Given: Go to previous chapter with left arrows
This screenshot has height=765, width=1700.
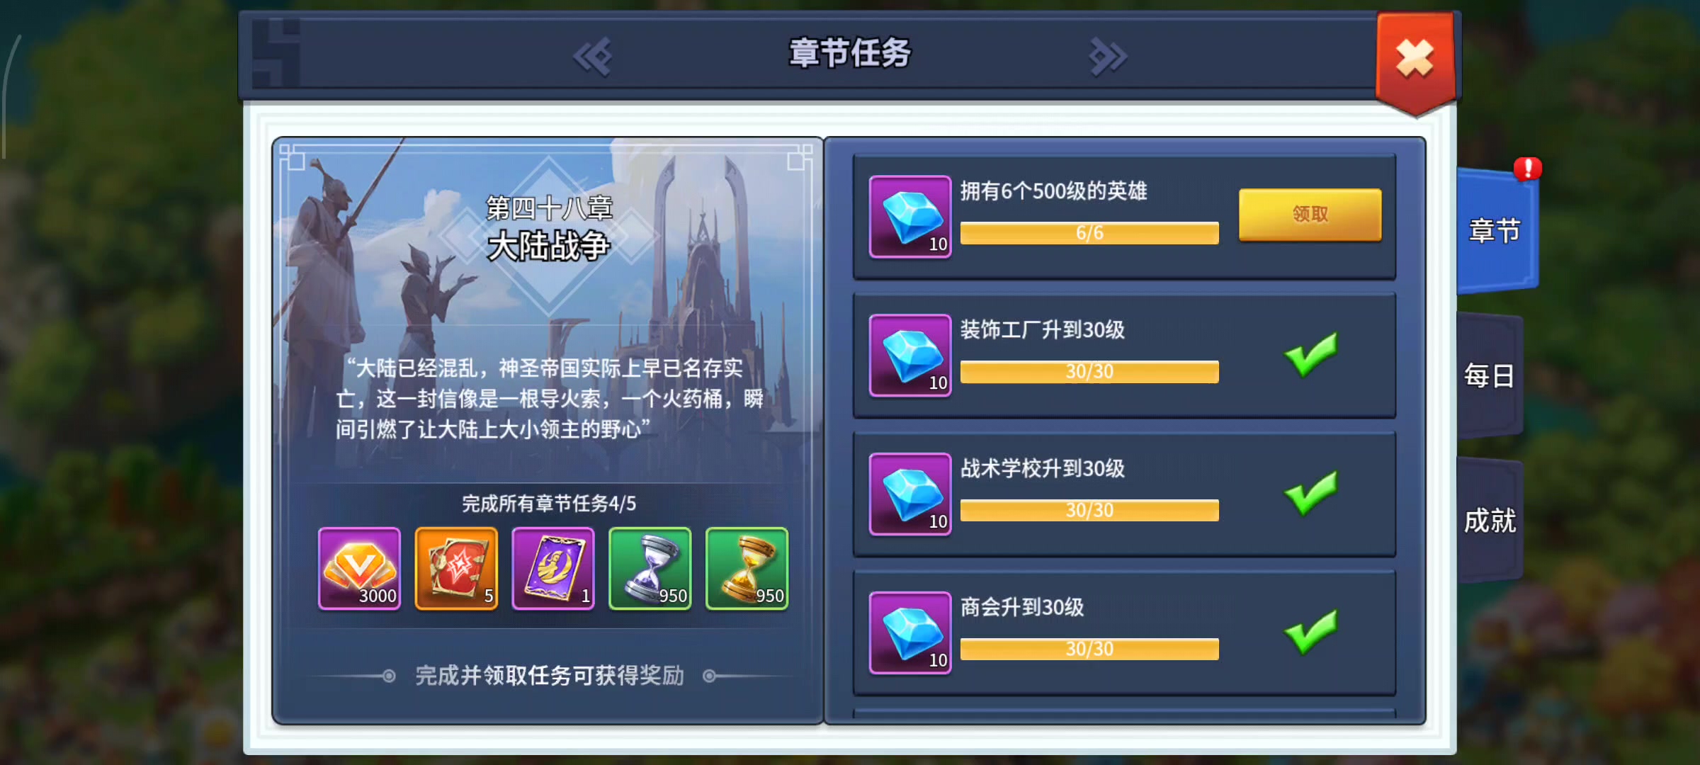Looking at the screenshot, I should pos(592,56).
